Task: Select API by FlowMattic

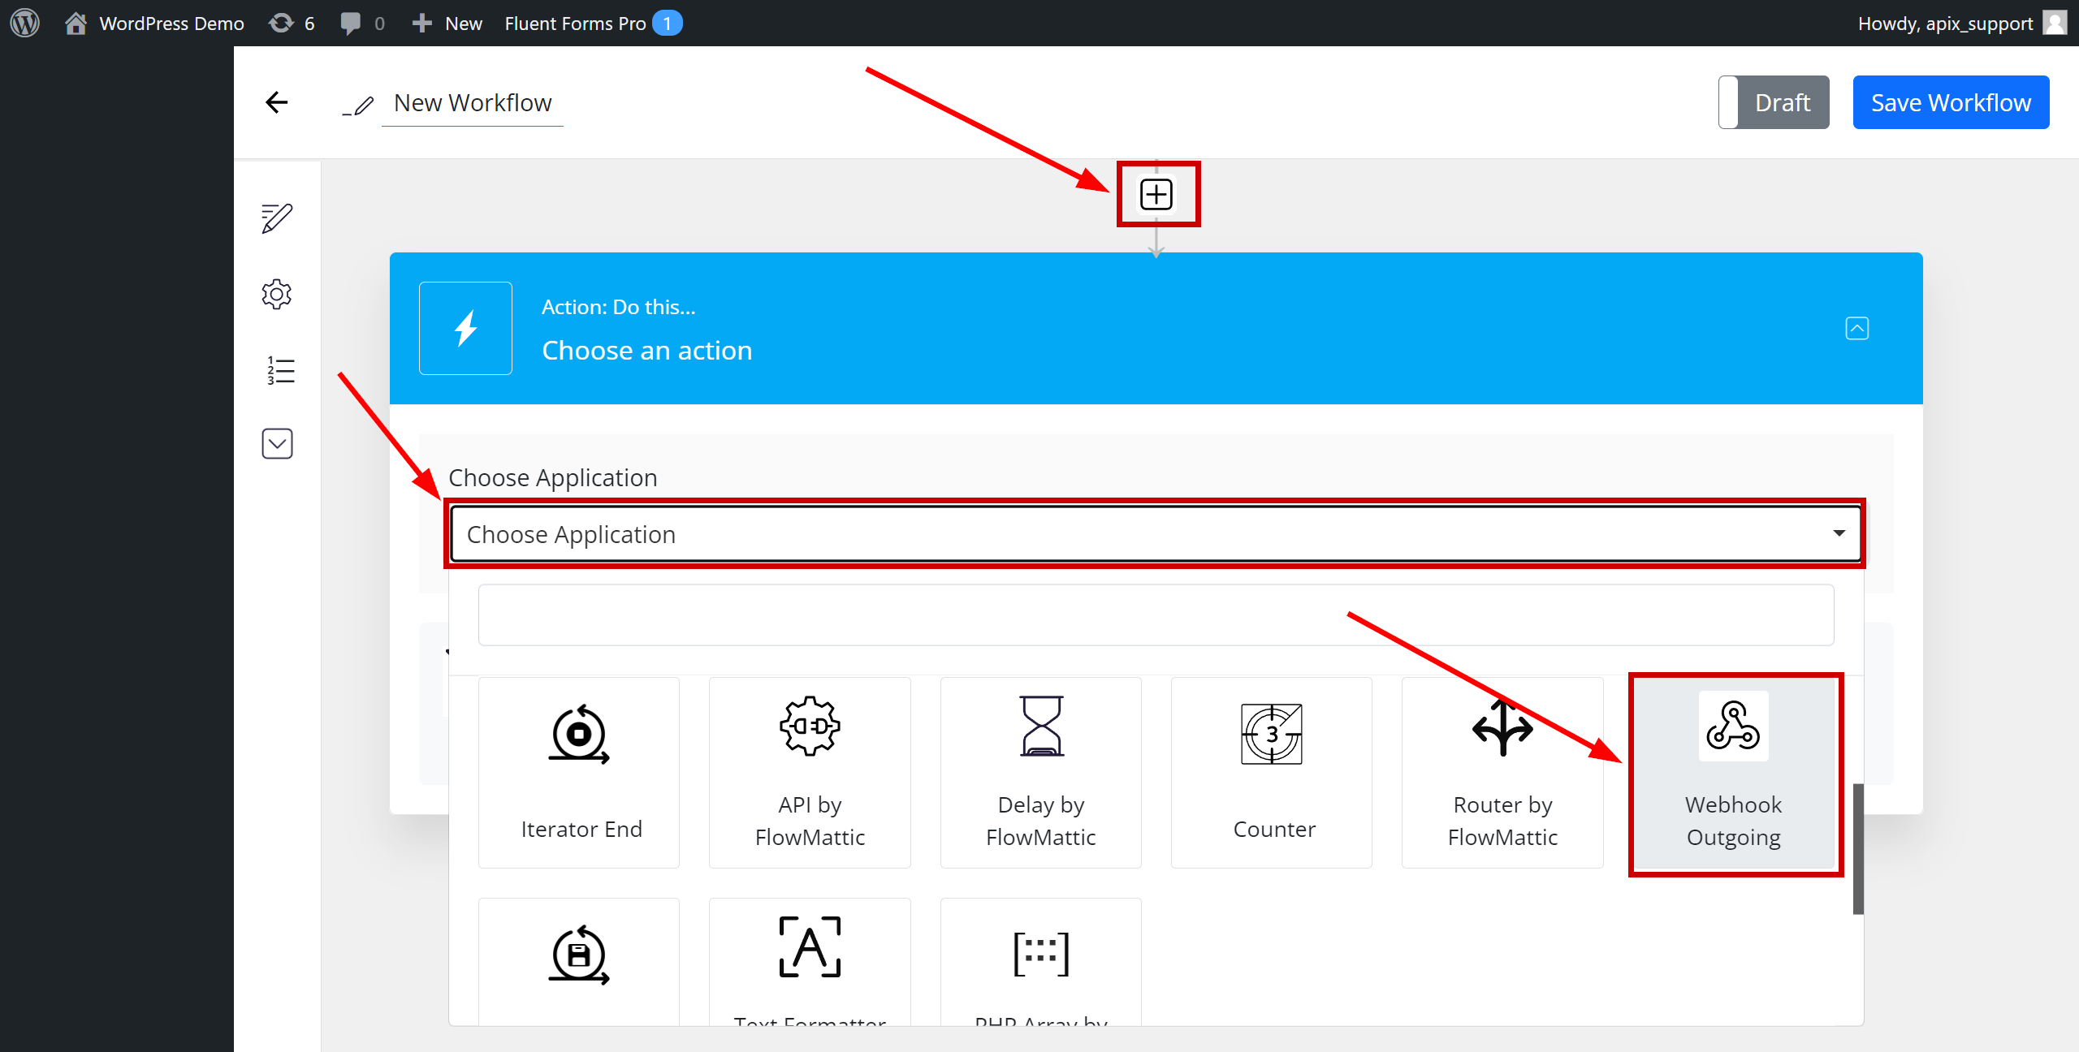Action: pos(810,773)
